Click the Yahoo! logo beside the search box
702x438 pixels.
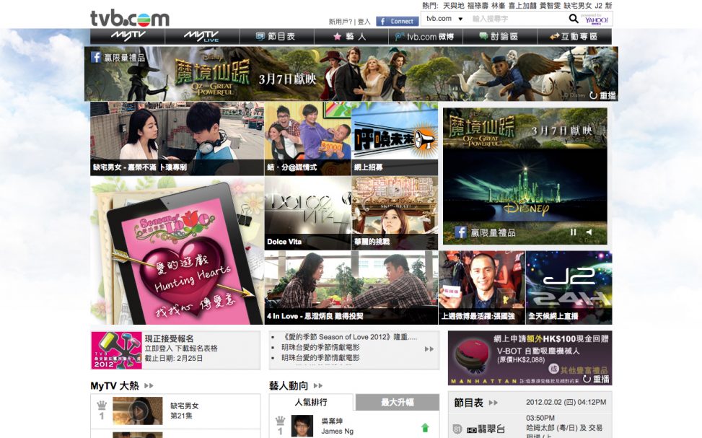click(597, 19)
